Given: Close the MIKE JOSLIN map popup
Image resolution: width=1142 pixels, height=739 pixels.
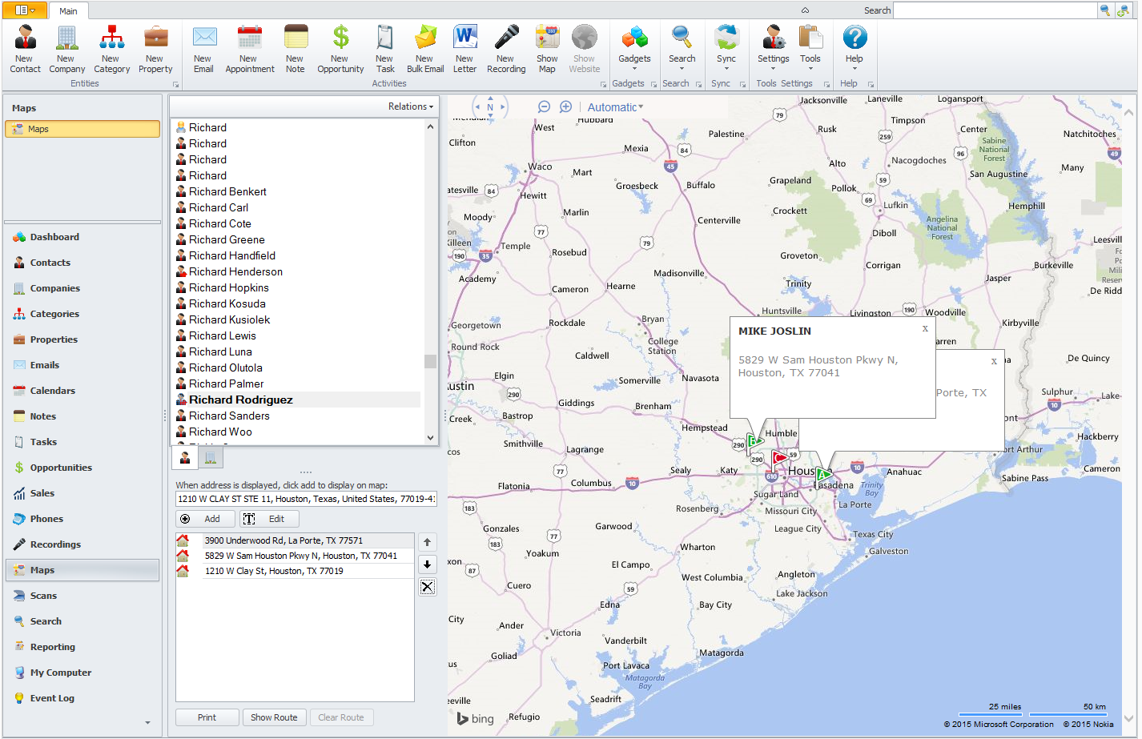Looking at the screenshot, I should point(925,328).
